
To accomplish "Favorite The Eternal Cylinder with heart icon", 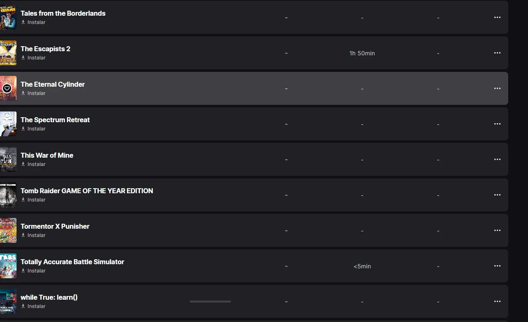I will (x=7, y=88).
